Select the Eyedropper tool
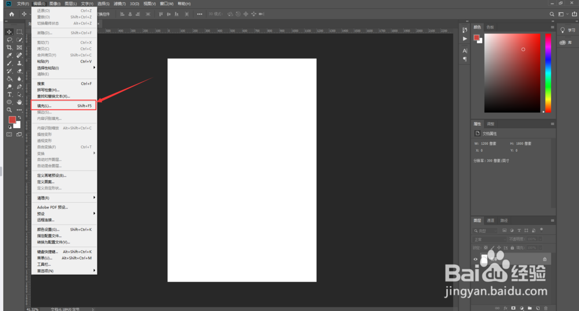This screenshot has width=579, height=311. 9,56
